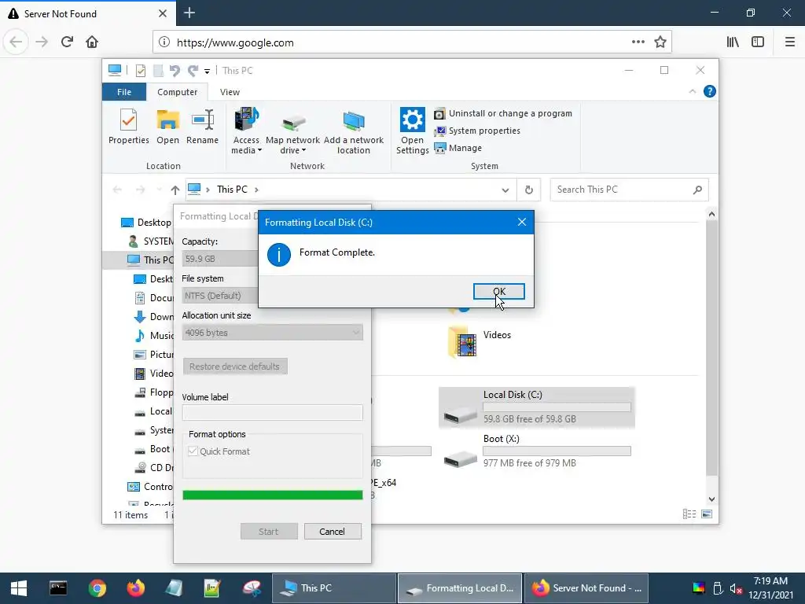Image resolution: width=805 pixels, height=604 pixels.
Task: Open Map network drive menu
Action: pos(292,134)
